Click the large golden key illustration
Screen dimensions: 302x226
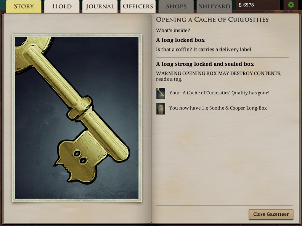[77, 118]
